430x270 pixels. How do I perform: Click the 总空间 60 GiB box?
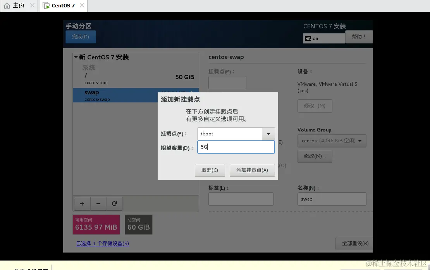click(138, 225)
